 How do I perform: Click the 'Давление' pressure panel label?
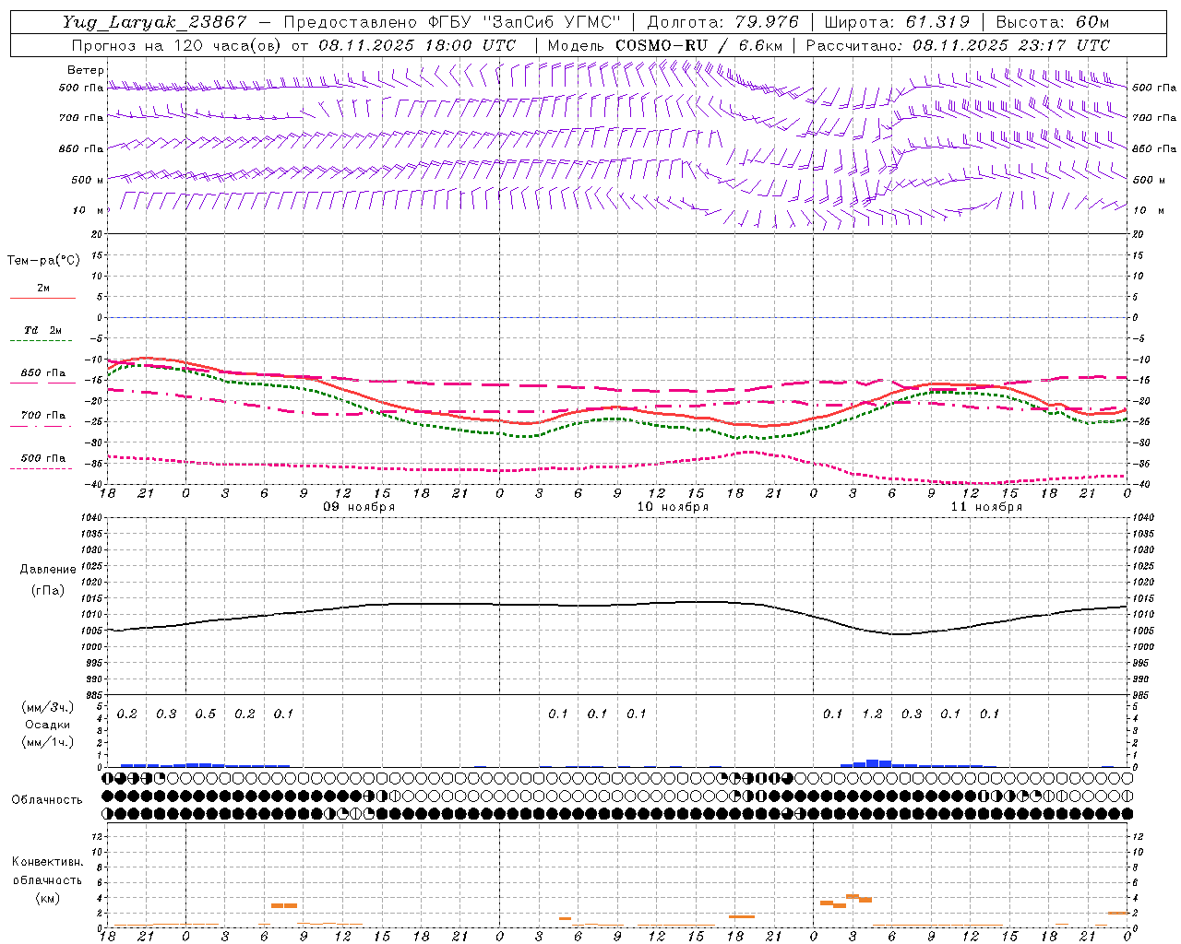click(x=46, y=570)
